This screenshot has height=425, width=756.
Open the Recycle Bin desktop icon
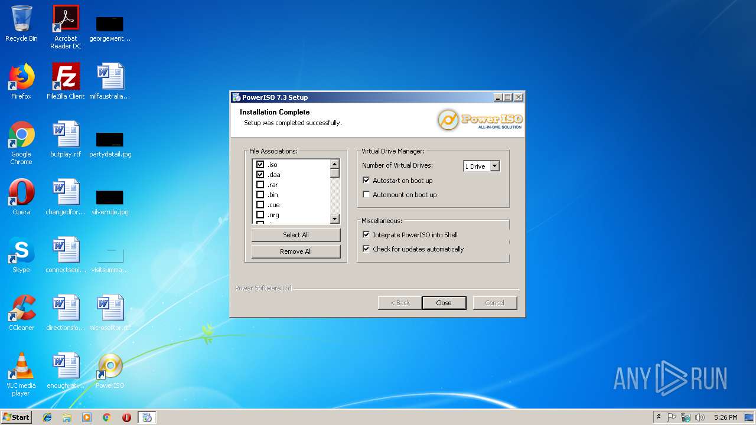click(21, 25)
